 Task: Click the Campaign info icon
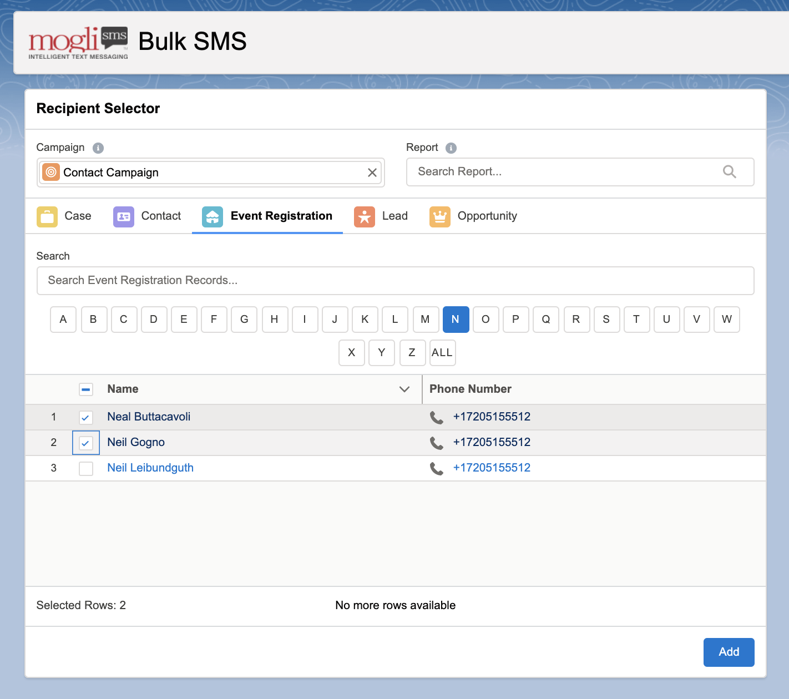tap(98, 148)
